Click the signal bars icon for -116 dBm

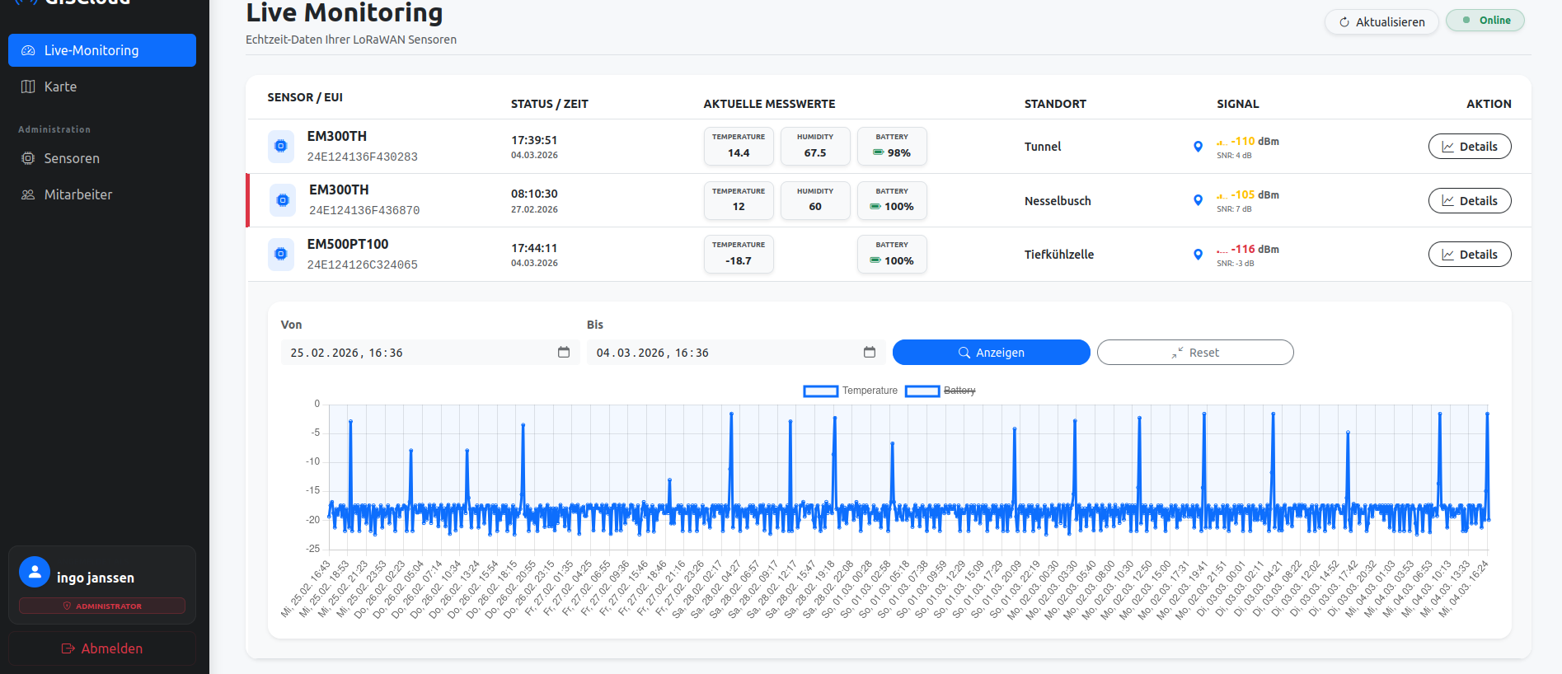1222,250
